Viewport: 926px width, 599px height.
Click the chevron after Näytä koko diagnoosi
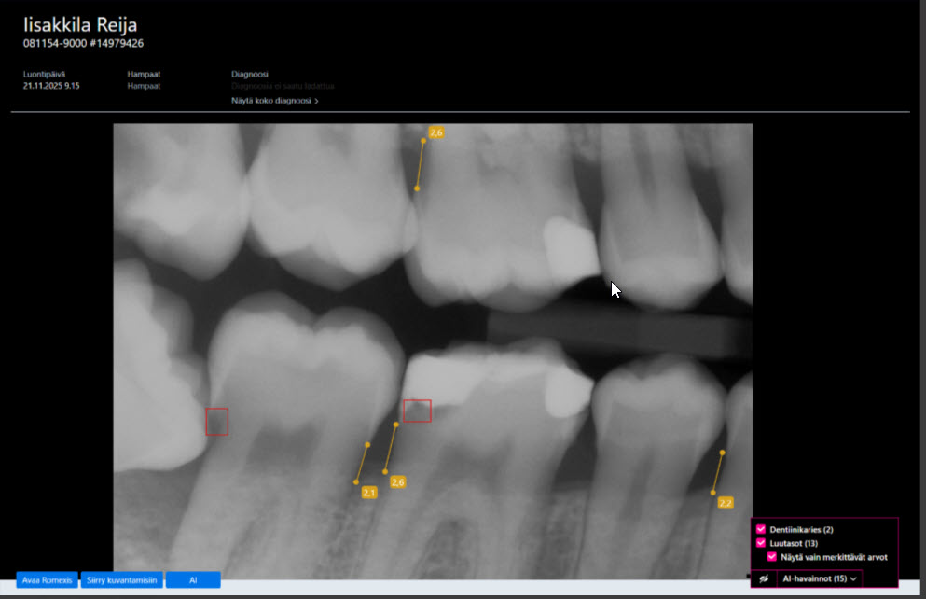(316, 101)
